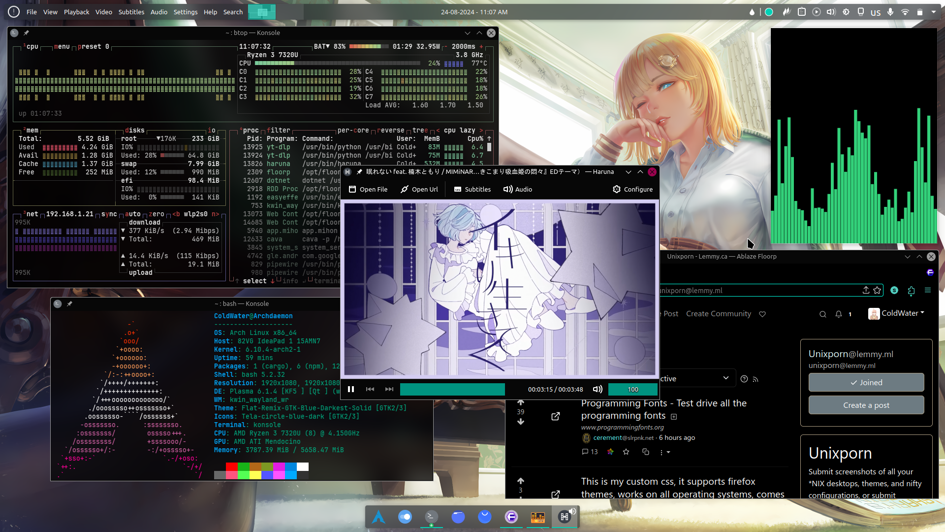Viewport: 945px width, 532px height.
Task: Open System Settings toggle icon in dock
Action: pyautogui.click(x=405, y=517)
